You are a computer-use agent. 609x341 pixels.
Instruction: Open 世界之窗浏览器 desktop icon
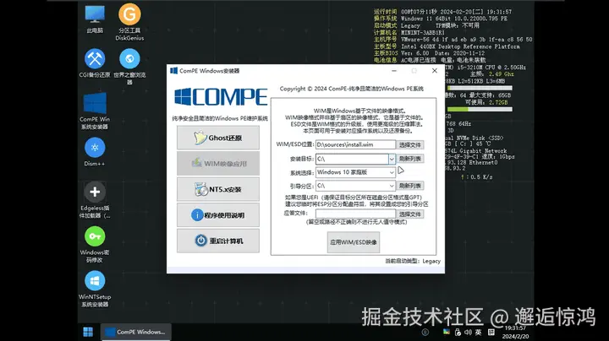coord(129,67)
